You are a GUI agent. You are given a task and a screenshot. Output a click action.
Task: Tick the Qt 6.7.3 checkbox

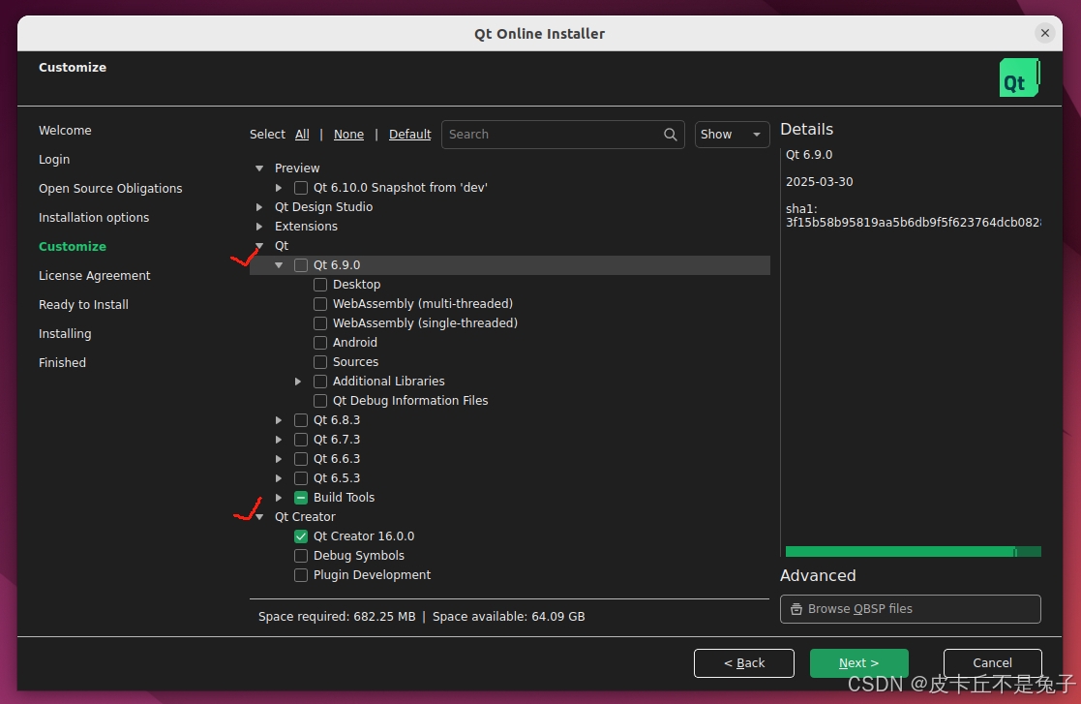[x=301, y=440]
